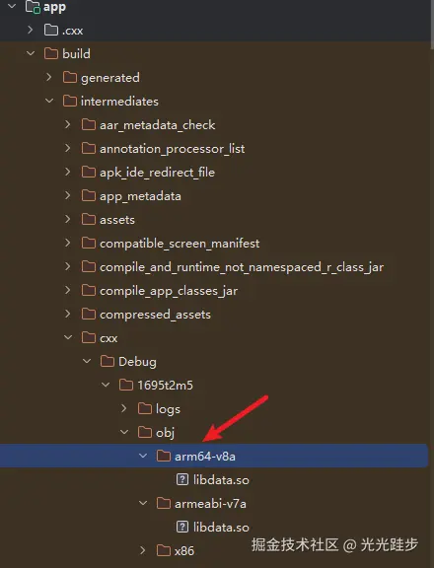Select the compatible_screen_manifest folder
This screenshot has width=434, height=568.
pyautogui.click(x=180, y=243)
